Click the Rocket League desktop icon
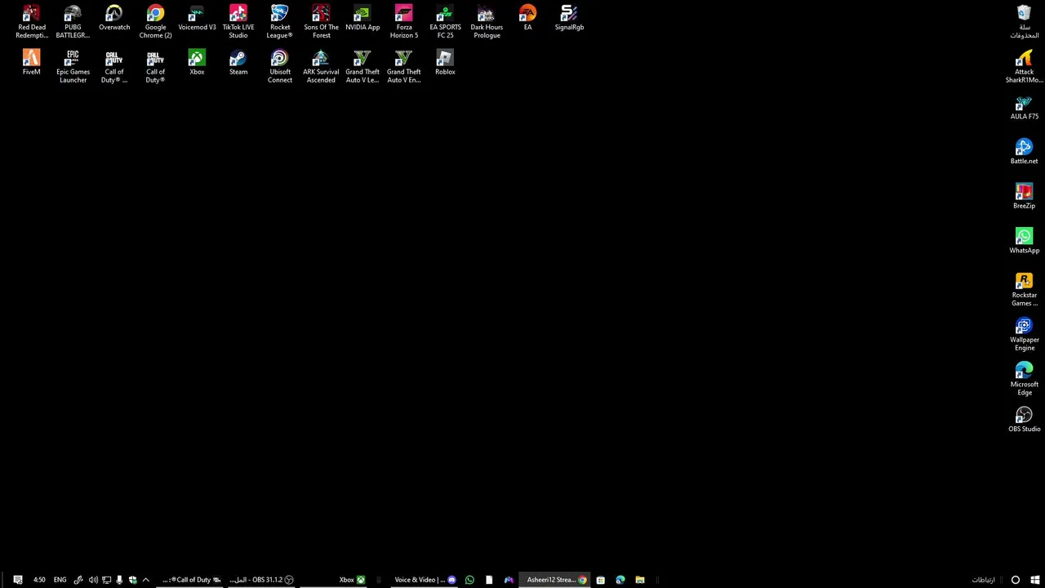The height and width of the screenshot is (588, 1045). (279, 22)
